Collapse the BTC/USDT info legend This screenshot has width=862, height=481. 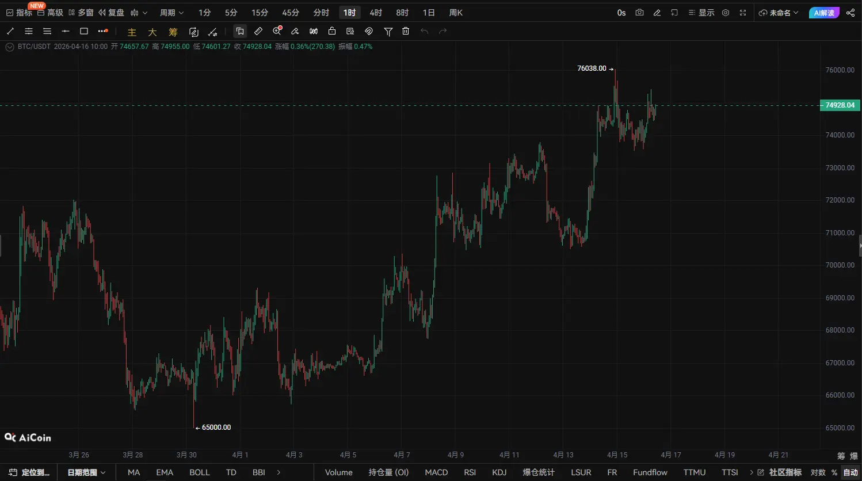coord(10,47)
